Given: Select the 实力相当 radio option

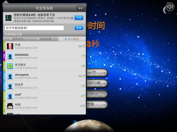Looking at the screenshot, I should 72,39.
